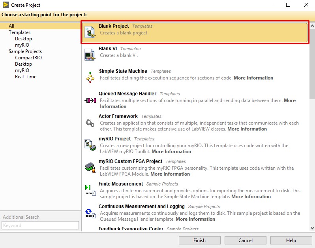Open More Information link for Actor Framework

247,129
